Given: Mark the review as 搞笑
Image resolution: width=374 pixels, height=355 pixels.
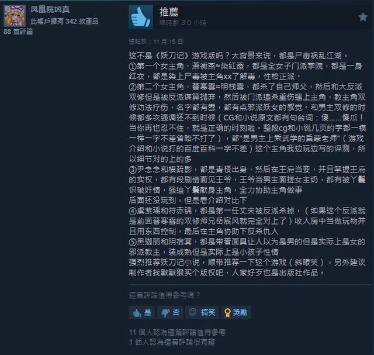Looking at the screenshot, I should [202, 312].
